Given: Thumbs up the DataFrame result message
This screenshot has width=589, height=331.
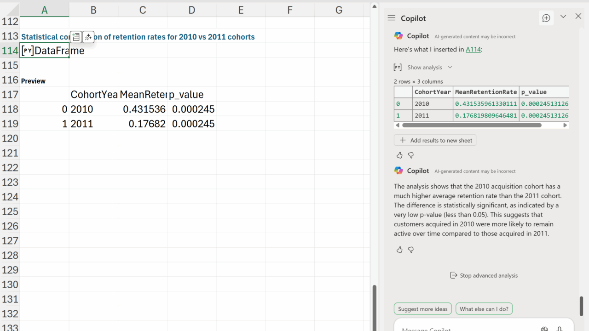Looking at the screenshot, I should pyautogui.click(x=399, y=155).
